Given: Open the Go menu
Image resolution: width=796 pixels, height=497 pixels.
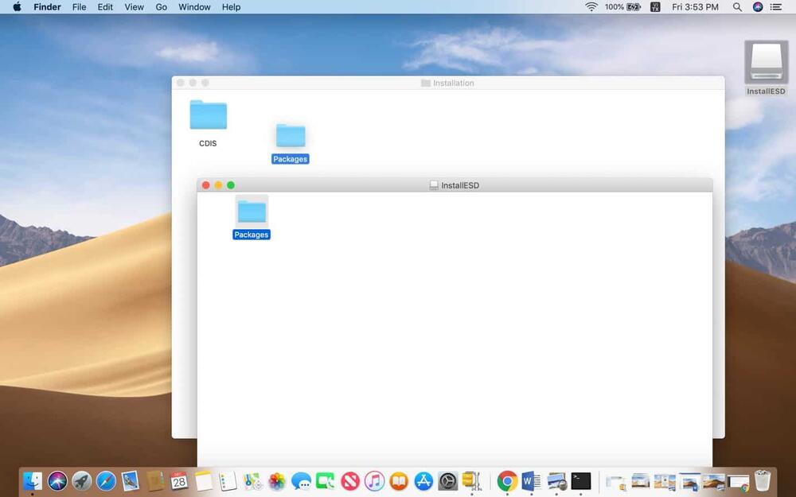Looking at the screenshot, I should tap(162, 7).
